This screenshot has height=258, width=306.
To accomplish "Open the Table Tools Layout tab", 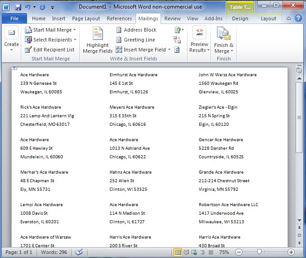I will point(269,18).
